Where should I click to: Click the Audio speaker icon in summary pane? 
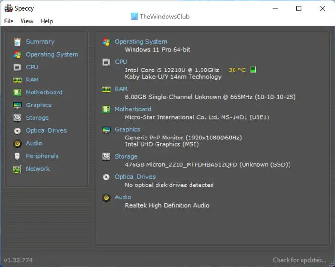[x=106, y=197]
